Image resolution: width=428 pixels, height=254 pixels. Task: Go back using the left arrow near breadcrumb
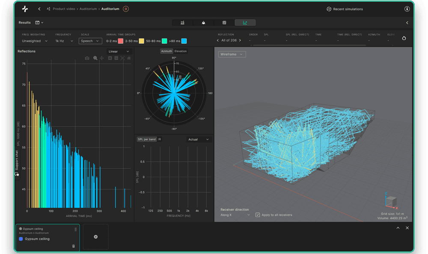coord(39,9)
